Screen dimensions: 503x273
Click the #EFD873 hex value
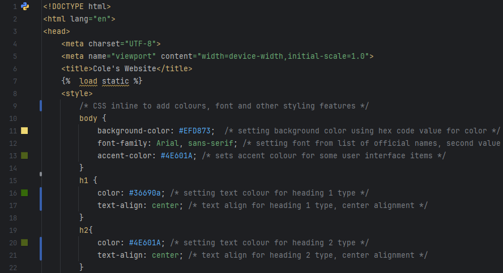point(194,131)
